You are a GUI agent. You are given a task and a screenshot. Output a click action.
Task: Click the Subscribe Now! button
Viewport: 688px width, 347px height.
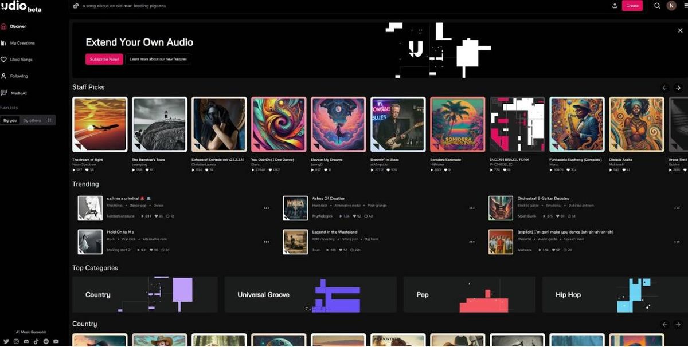(x=104, y=59)
